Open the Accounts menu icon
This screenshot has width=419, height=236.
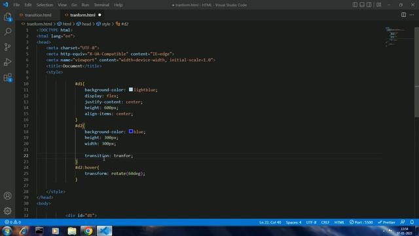pos(7,195)
